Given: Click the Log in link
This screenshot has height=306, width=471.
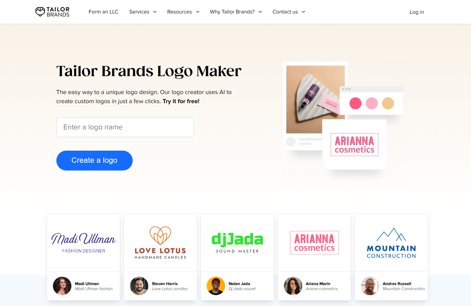Looking at the screenshot, I should point(417,12).
